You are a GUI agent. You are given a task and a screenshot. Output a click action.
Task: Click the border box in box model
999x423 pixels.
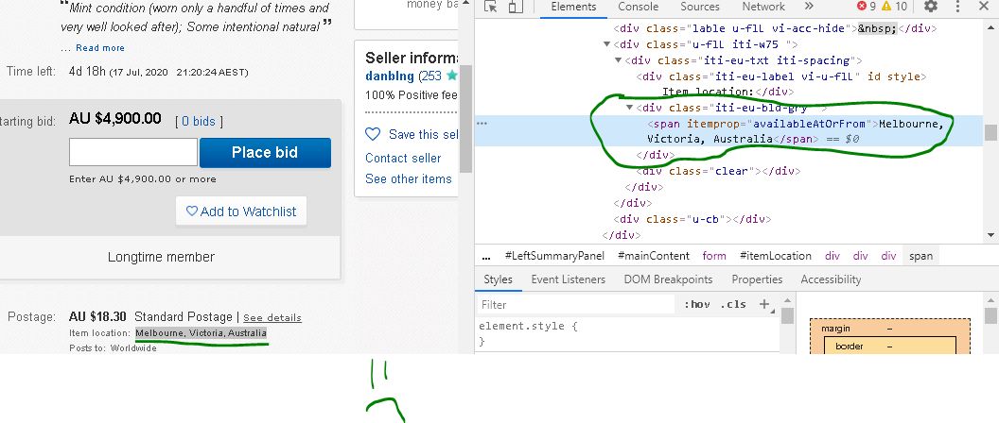click(890, 346)
